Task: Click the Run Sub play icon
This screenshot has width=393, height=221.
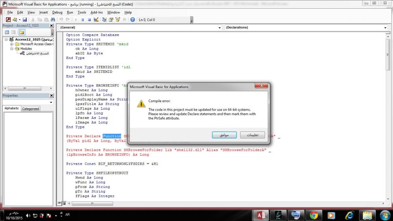Action: pos(76,20)
